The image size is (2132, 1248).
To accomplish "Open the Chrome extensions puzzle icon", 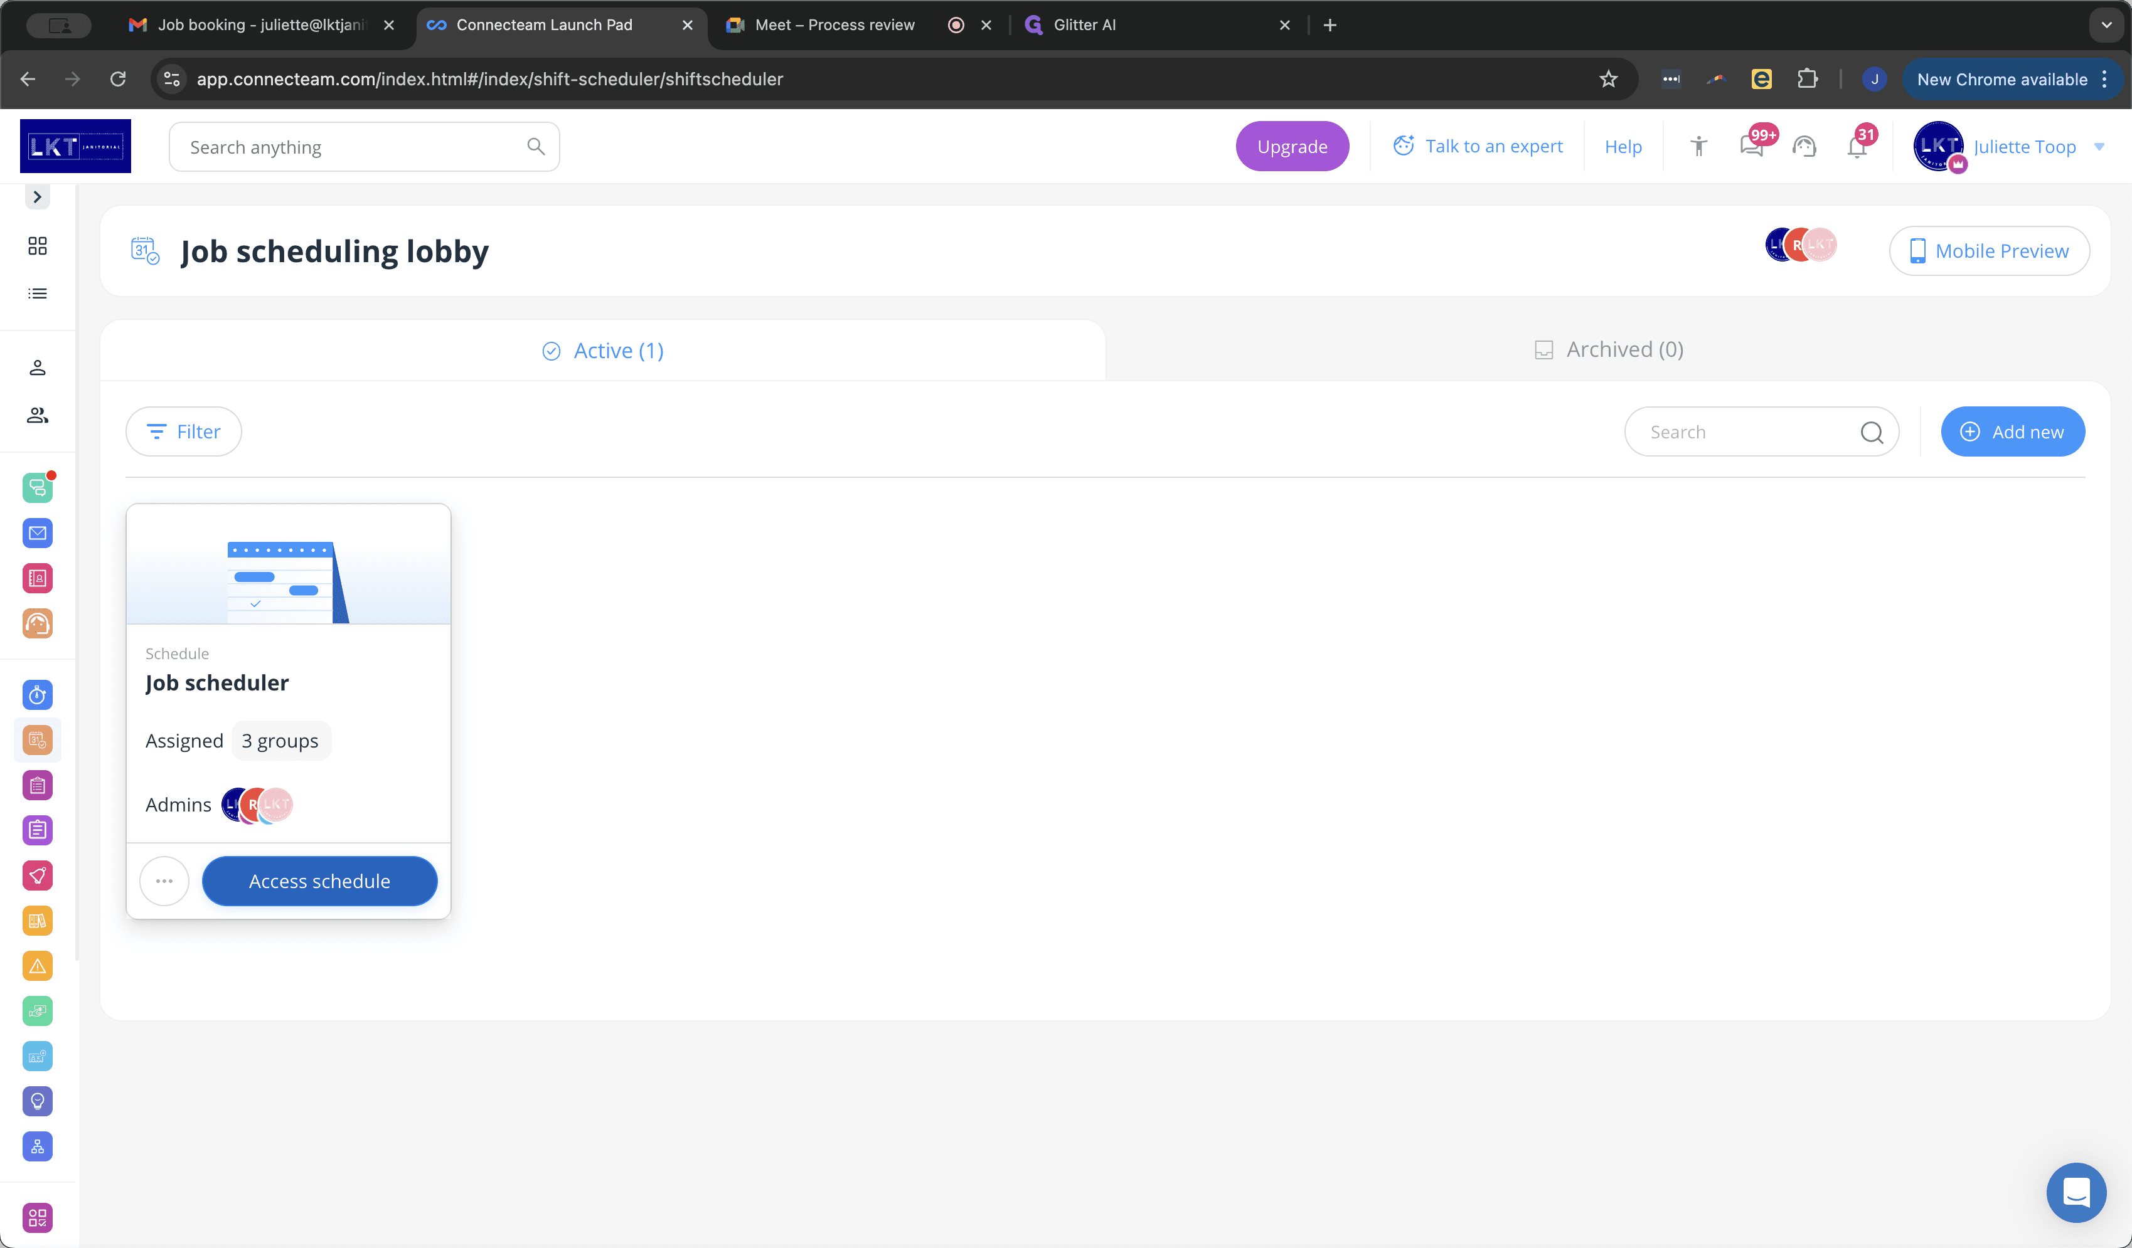I will tap(1807, 78).
